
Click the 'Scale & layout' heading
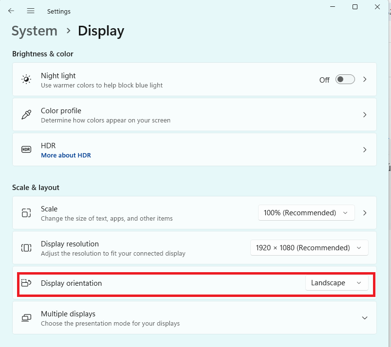click(x=36, y=188)
